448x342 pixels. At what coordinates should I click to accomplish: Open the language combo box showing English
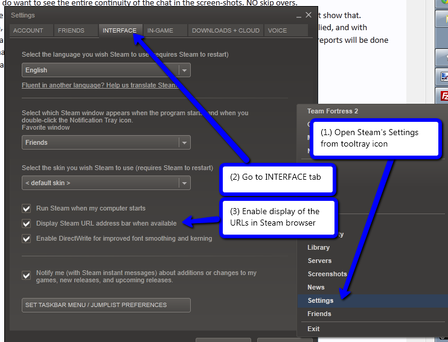click(x=106, y=70)
